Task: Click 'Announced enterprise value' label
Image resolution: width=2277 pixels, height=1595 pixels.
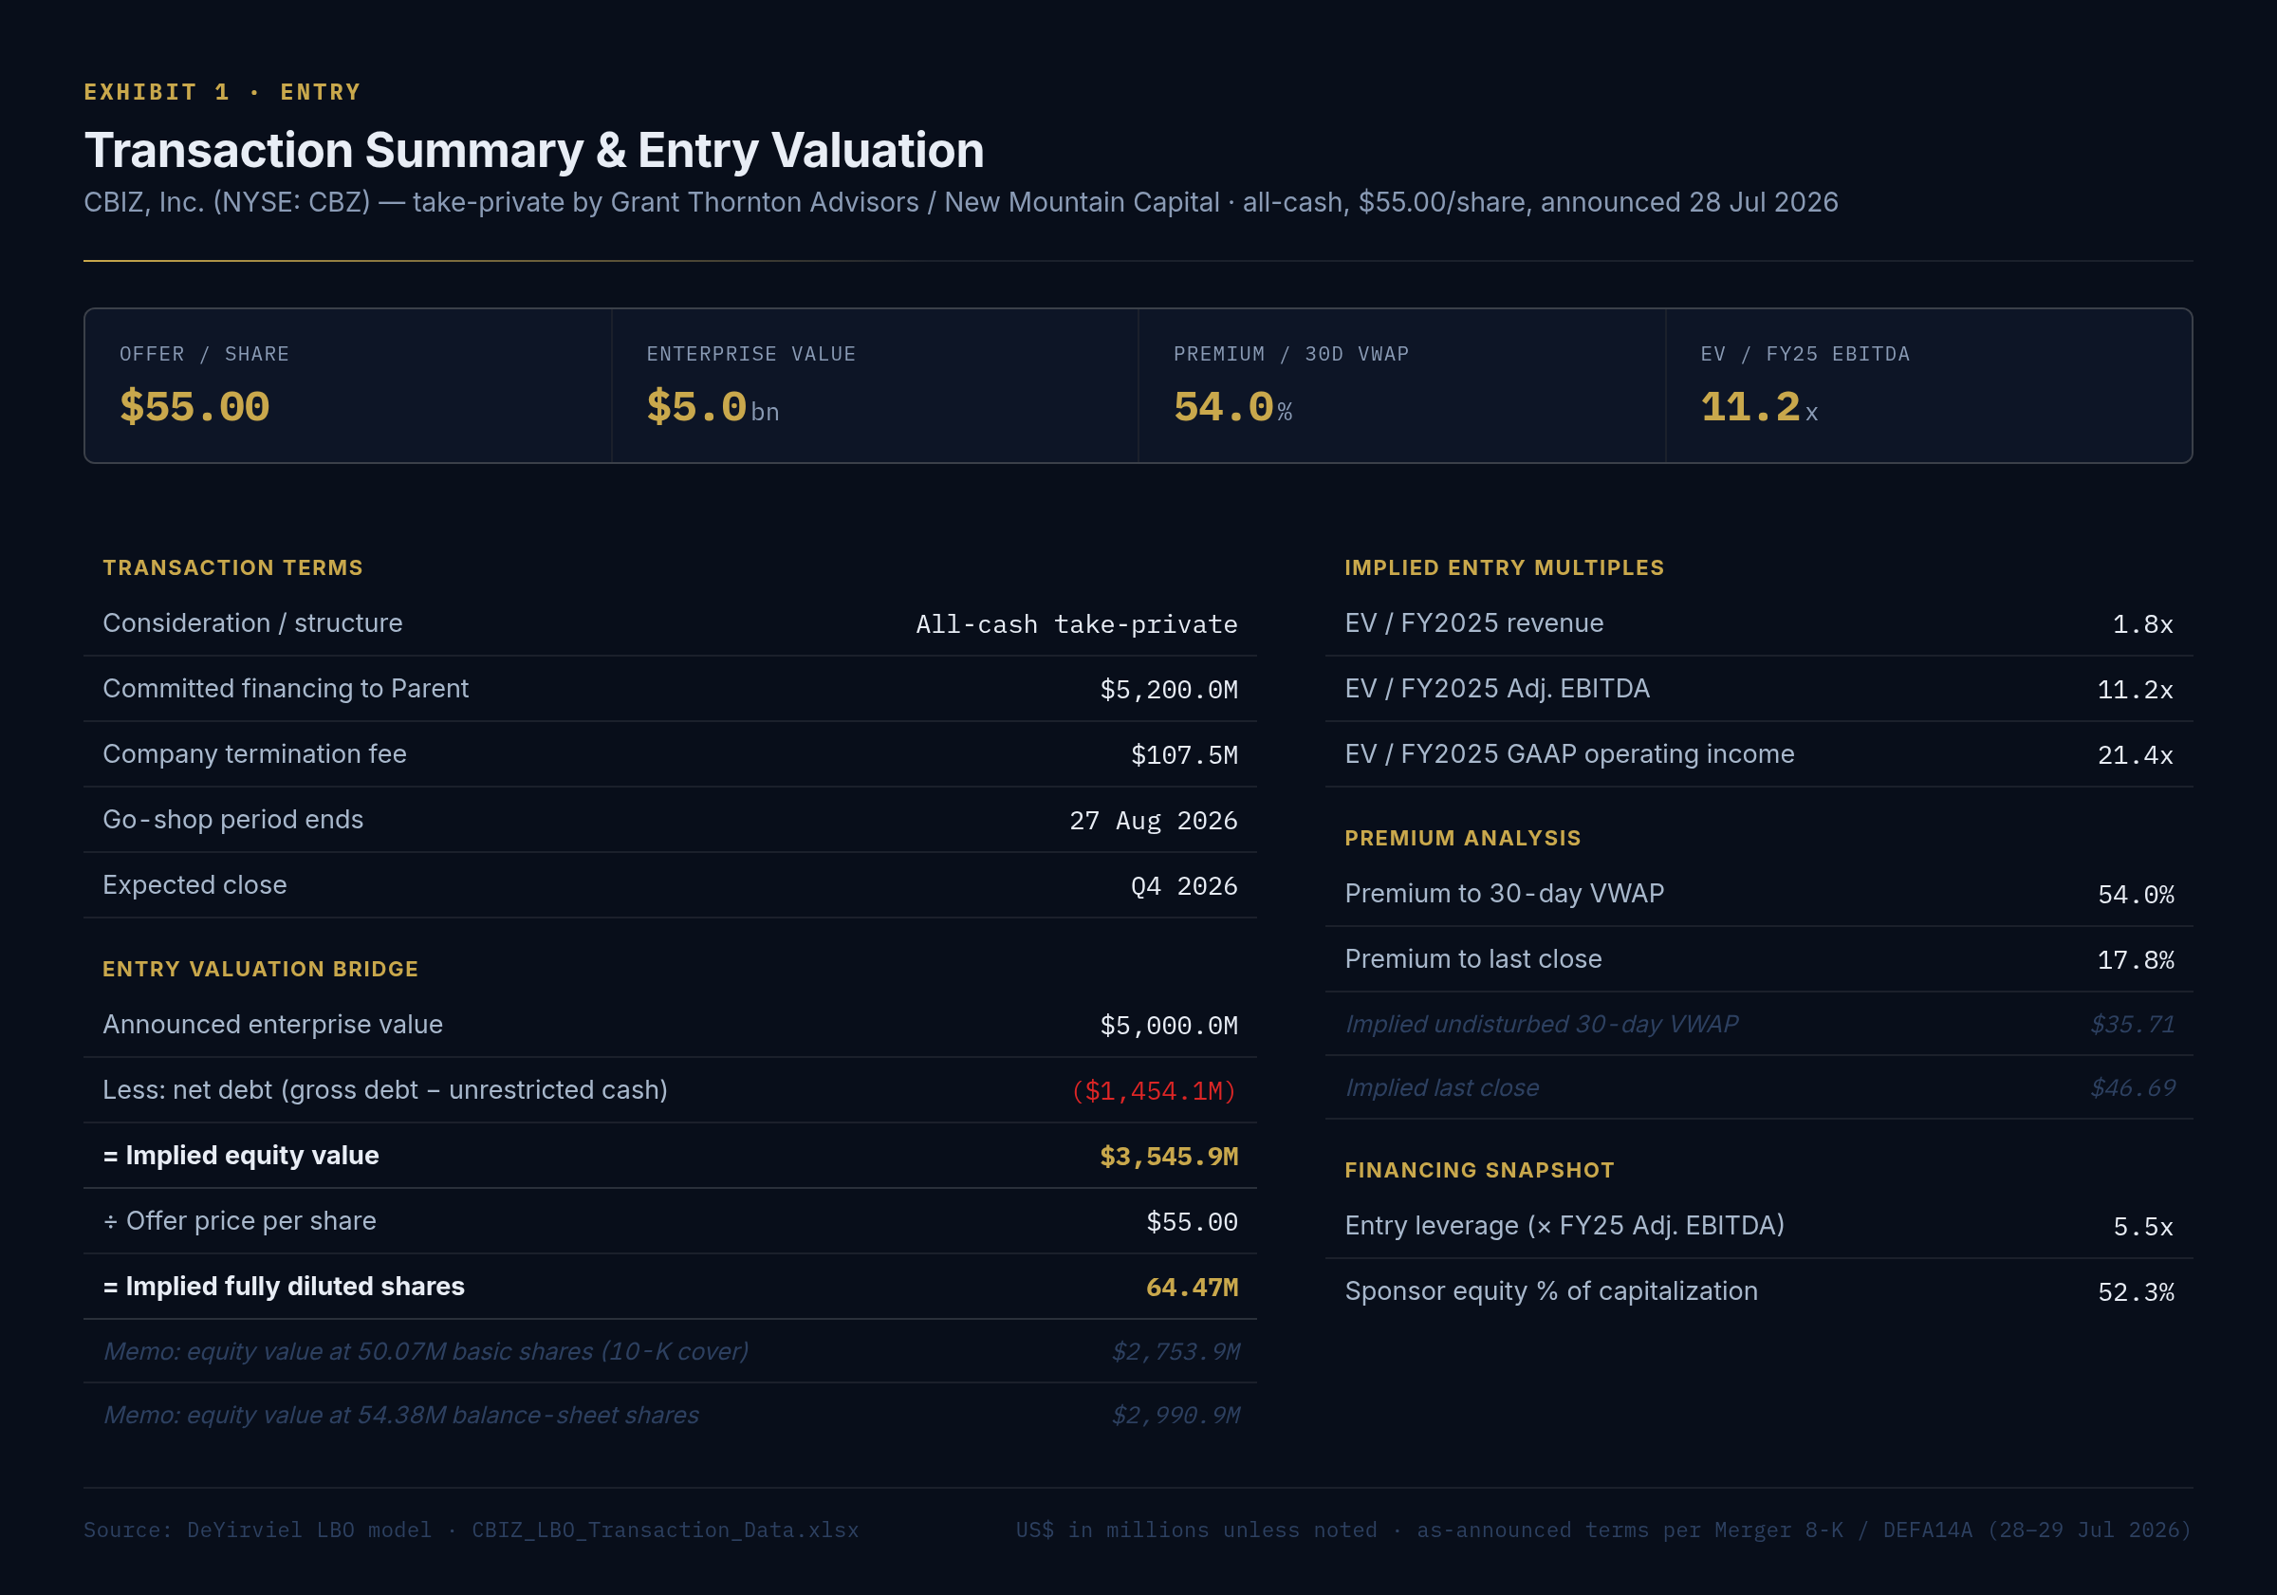Action: point(272,1025)
